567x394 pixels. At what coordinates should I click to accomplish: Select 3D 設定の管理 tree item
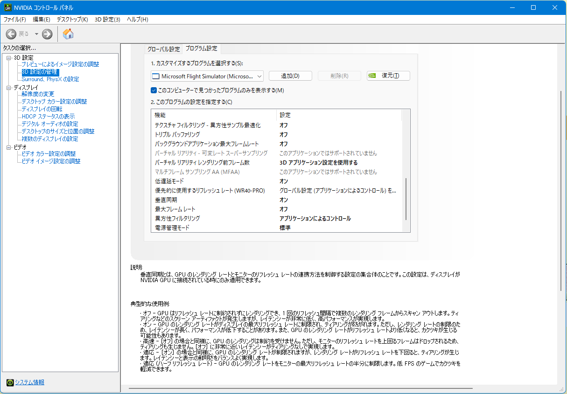(40, 72)
